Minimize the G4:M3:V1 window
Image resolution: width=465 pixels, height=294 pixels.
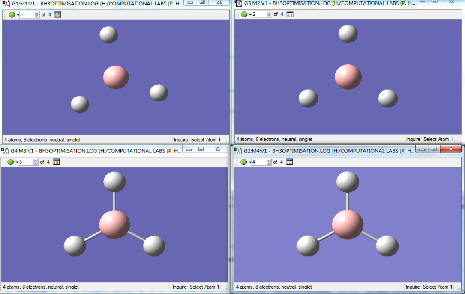point(189,149)
